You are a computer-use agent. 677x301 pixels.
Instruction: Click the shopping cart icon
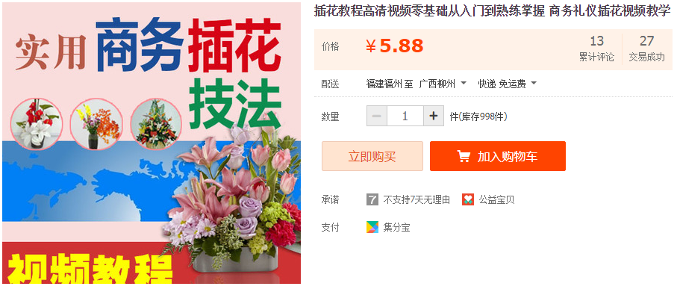coord(464,156)
